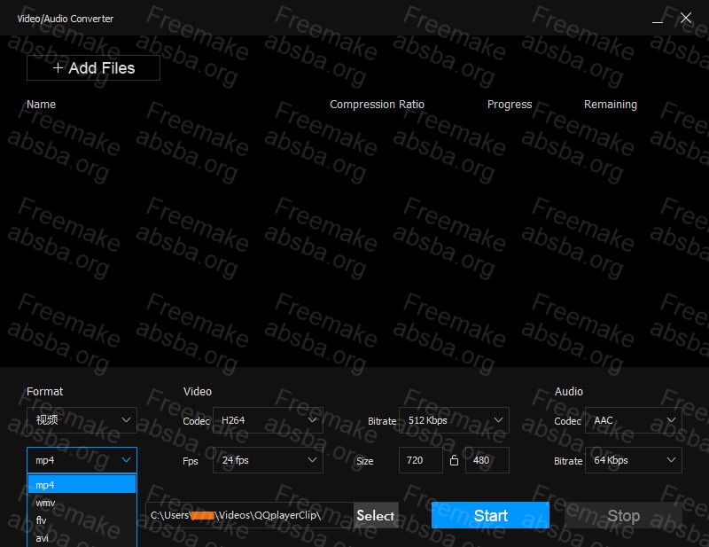This screenshot has width=709, height=547.
Task: Open the 24 fps frame rate dropdown
Action: 268,460
